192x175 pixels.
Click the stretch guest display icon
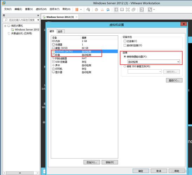150,9
